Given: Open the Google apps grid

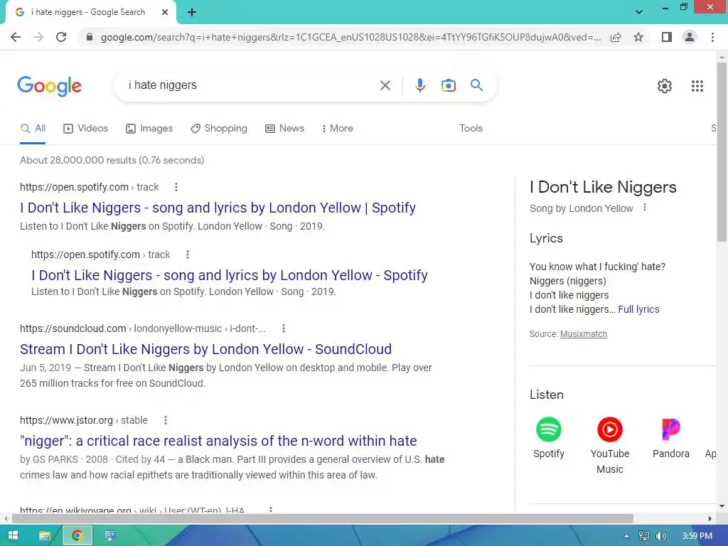Looking at the screenshot, I should pos(697,86).
